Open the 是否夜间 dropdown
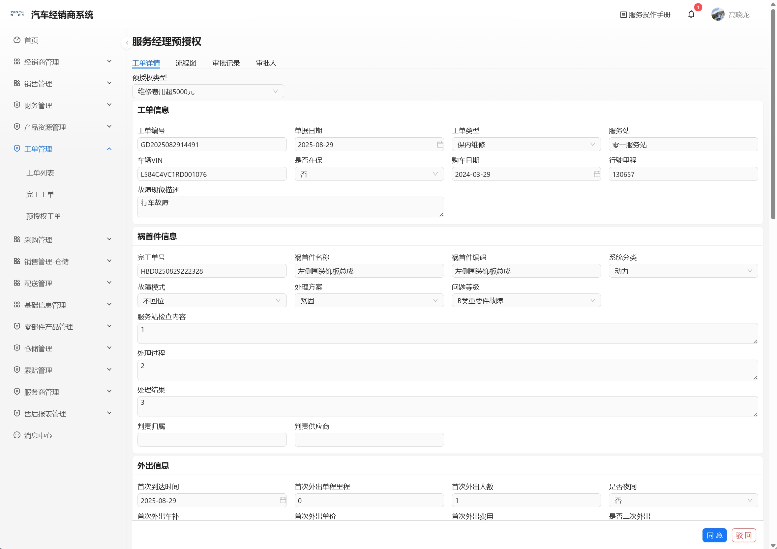Image resolution: width=777 pixels, height=549 pixels. tap(683, 500)
